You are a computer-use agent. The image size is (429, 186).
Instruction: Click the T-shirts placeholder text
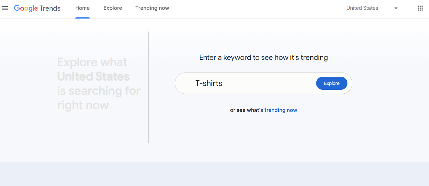point(209,83)
